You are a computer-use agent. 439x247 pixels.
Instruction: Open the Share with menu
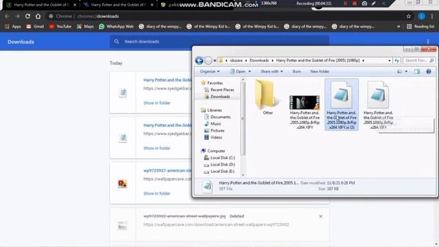click(272, 71)
